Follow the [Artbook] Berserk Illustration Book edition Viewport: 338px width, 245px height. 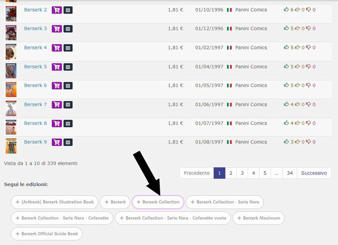54,202
